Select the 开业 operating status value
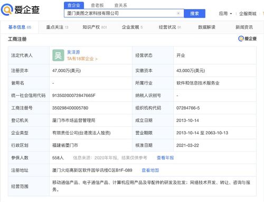Image resolution: width=264 pixels, height=202 pixels. pyautogui.click(x=181, y=56)
